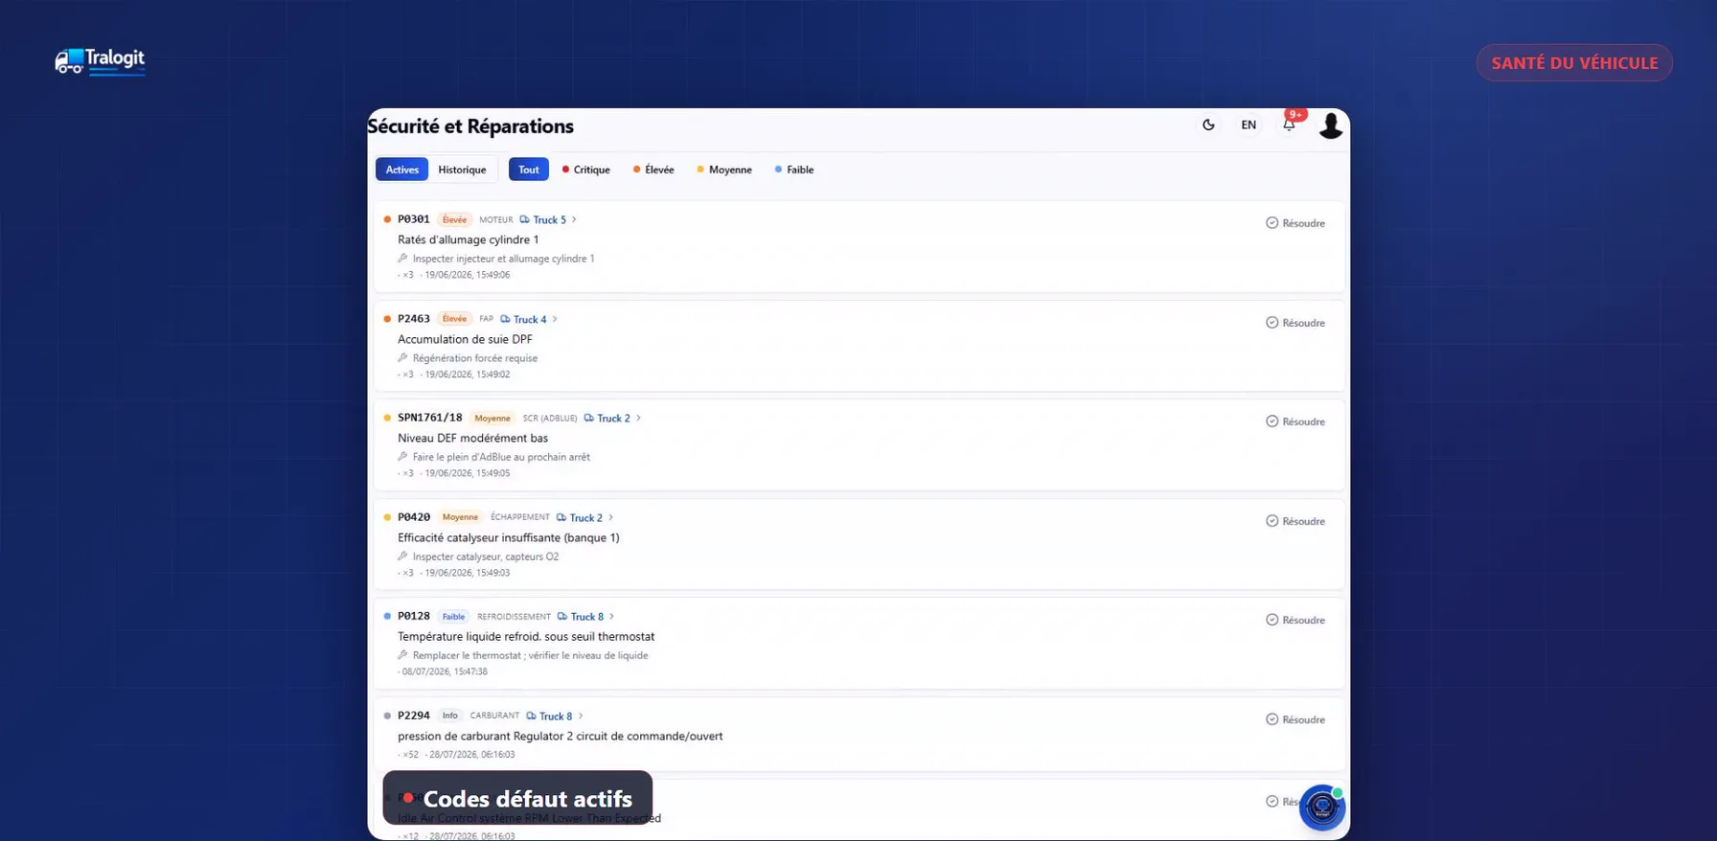Viewport: 1717px width, 841px height.
Task: Click 'Efficacité catalyseur insuffisante (banque 1)' title
Action: [509, 537]
